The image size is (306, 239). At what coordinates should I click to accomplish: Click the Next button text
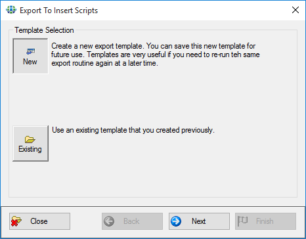(198, 221)
